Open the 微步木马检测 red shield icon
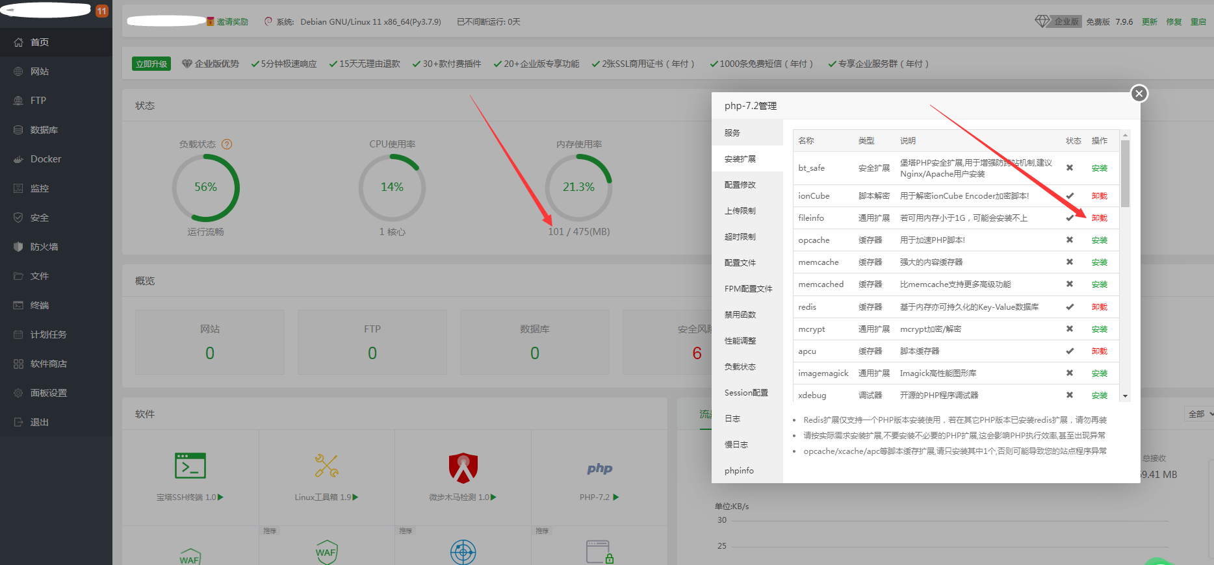The height and width of the screenshot is (565, 1214). [463, 468]
